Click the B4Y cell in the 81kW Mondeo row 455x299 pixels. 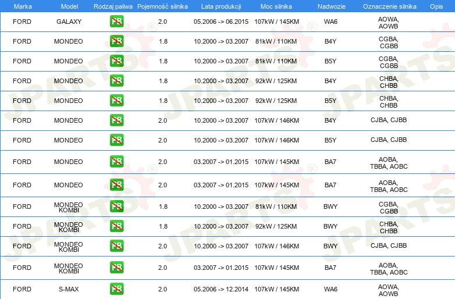tap(330, 41)
